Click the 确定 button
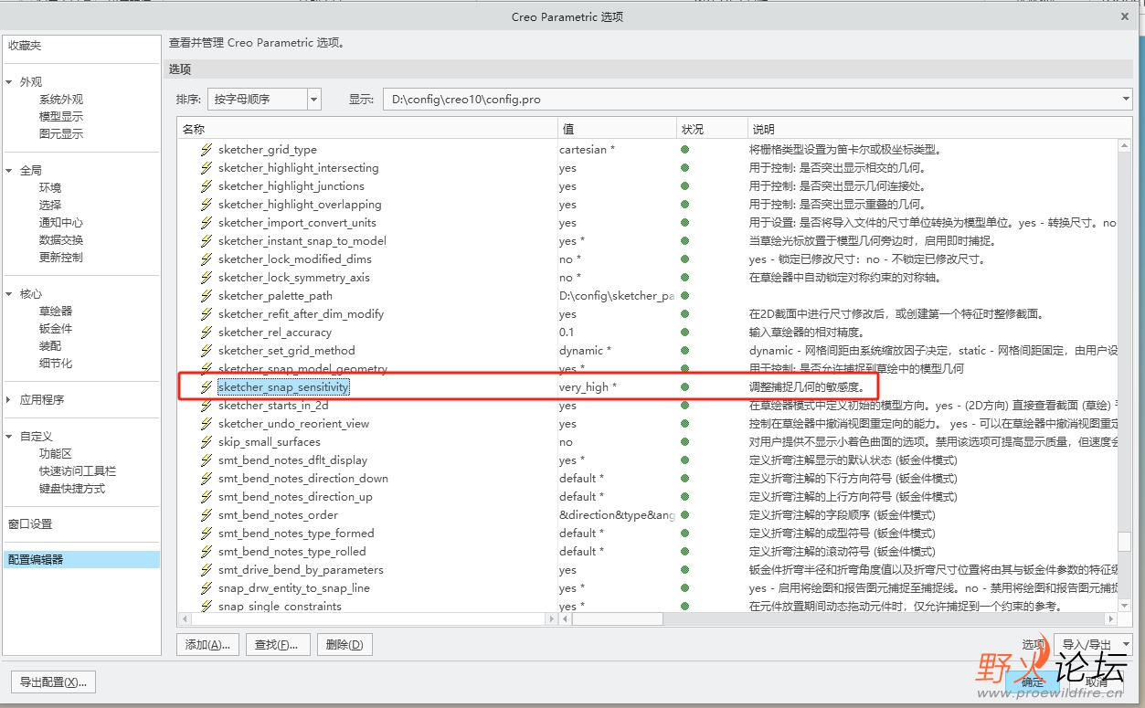This screenshot has width=1145, height=708. pos(1033,682)
